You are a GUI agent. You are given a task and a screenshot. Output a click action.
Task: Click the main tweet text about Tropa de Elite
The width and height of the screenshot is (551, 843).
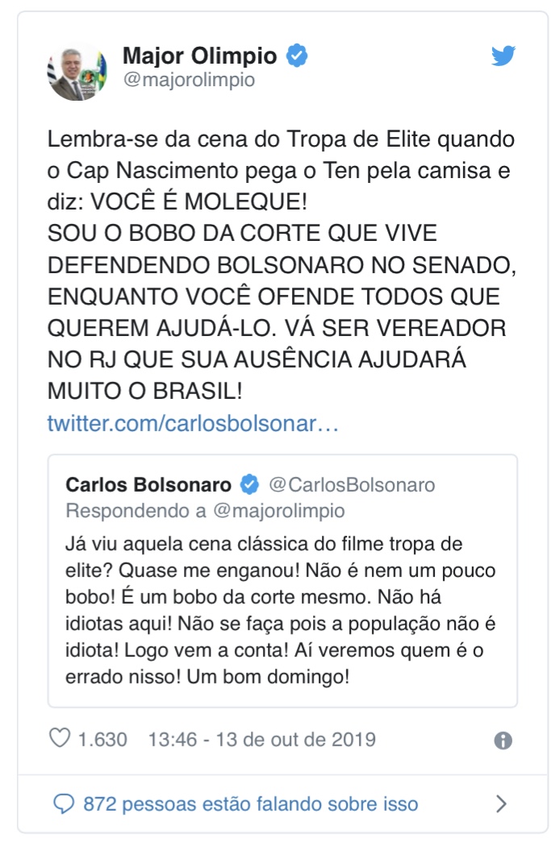coord(280,139)
